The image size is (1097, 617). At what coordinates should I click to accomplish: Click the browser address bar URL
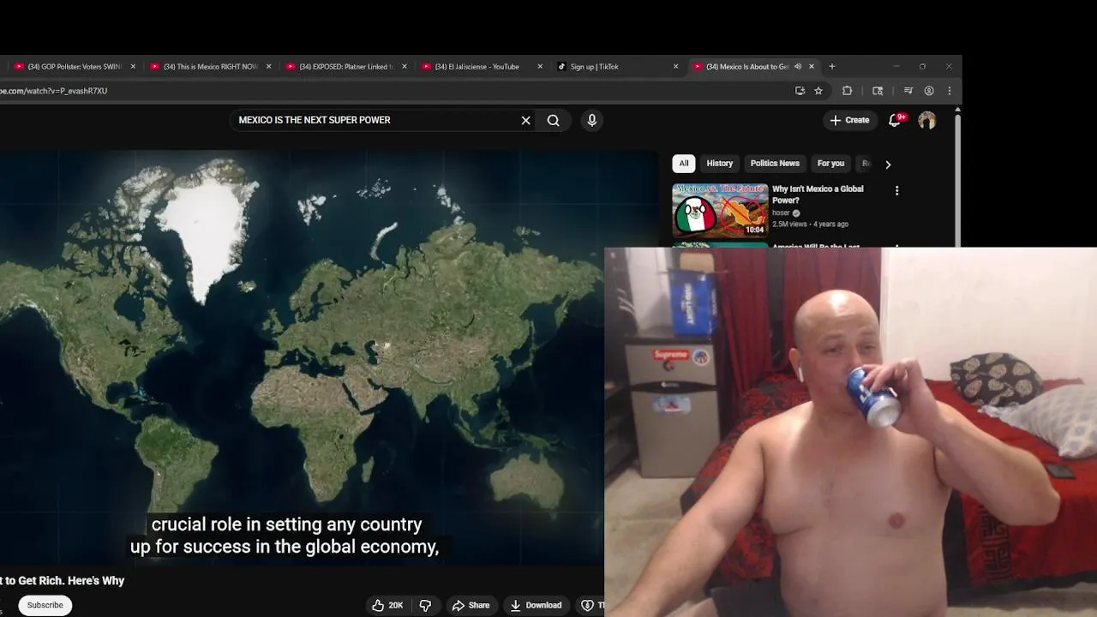coord(53,91)
